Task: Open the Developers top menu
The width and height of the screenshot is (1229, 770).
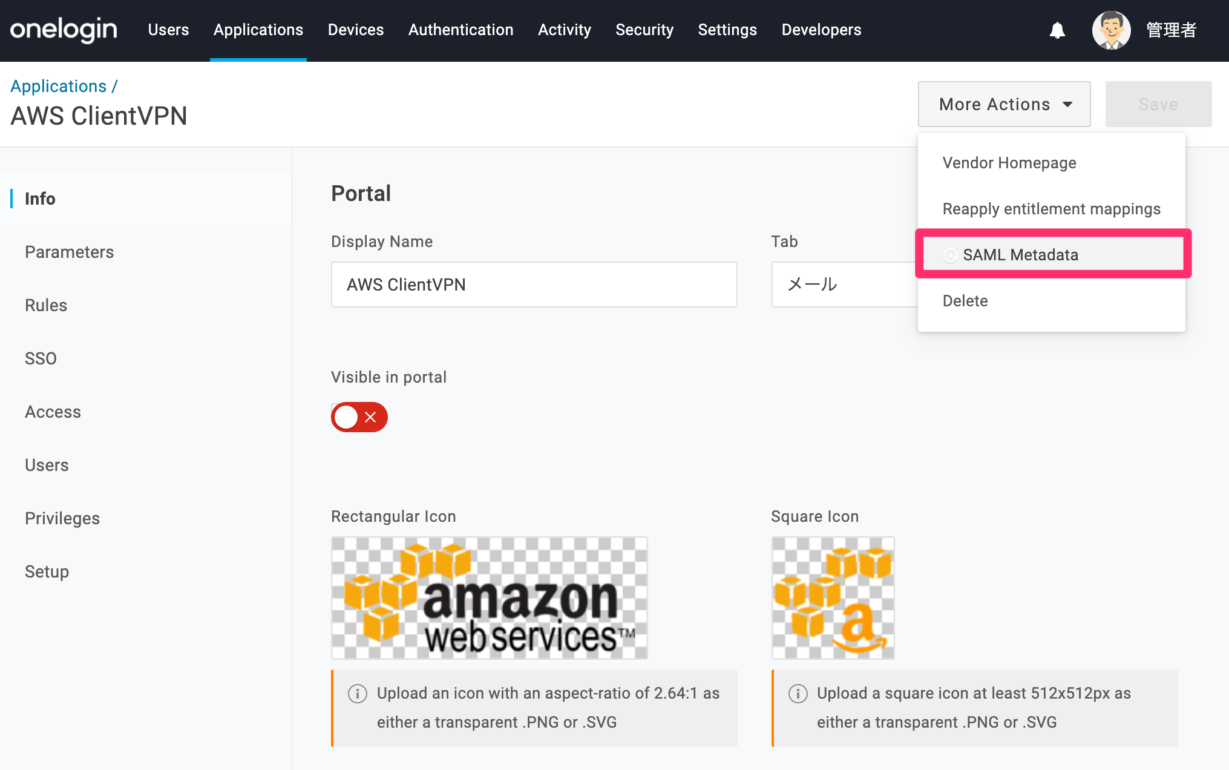Action: (x=822, y=30)
